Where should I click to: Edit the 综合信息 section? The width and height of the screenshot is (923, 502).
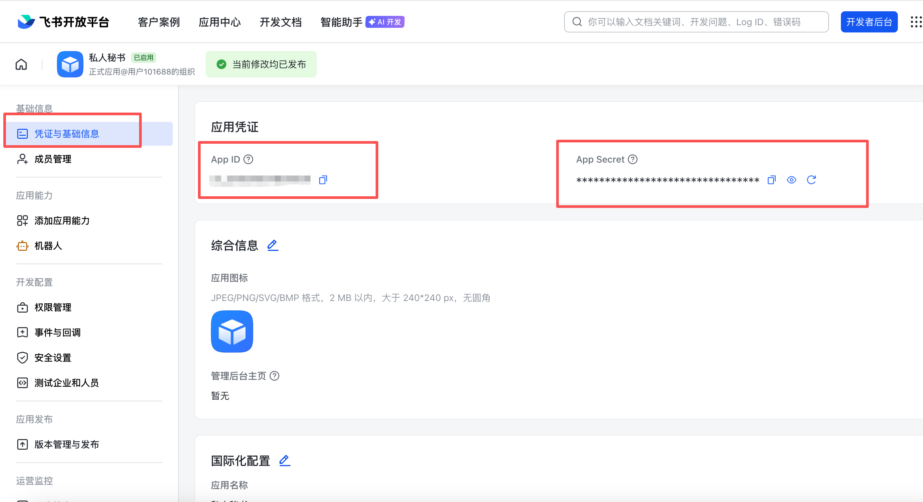273,245
